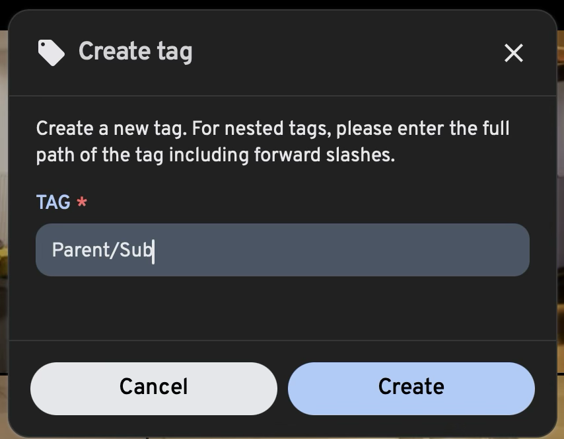Click the tag icon in the dialog header
Image resolution: width=564 pixels, height=439 pixels.
51,52
